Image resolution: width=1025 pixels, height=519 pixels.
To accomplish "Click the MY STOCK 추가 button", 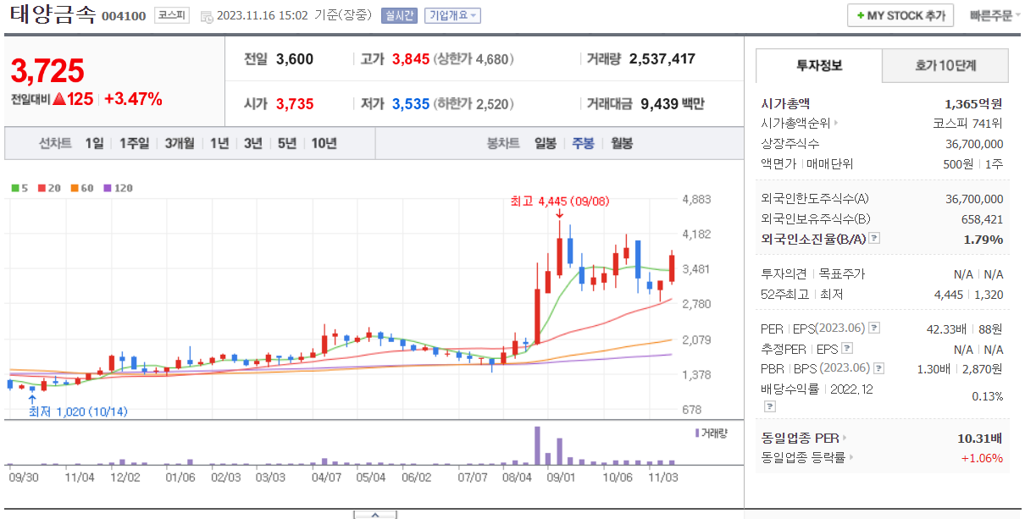I will click(900, 15).
